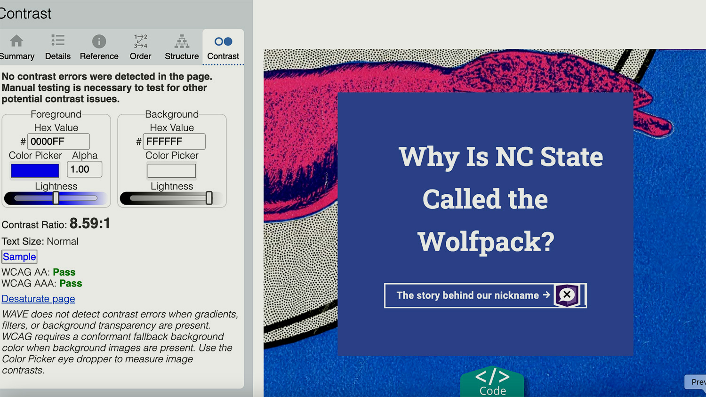Open the Reference tab
Viewport: 706px width, 397px height.
[x=99, y=47]
